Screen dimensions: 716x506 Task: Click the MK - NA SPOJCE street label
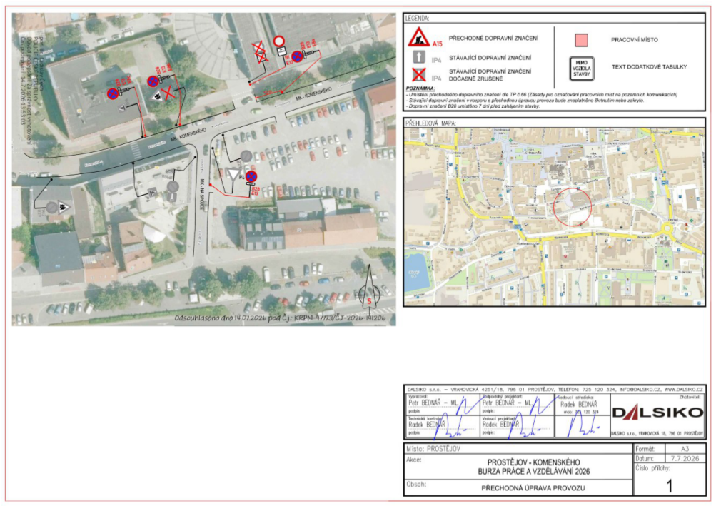pyautogui.click(x=201, y=194)
